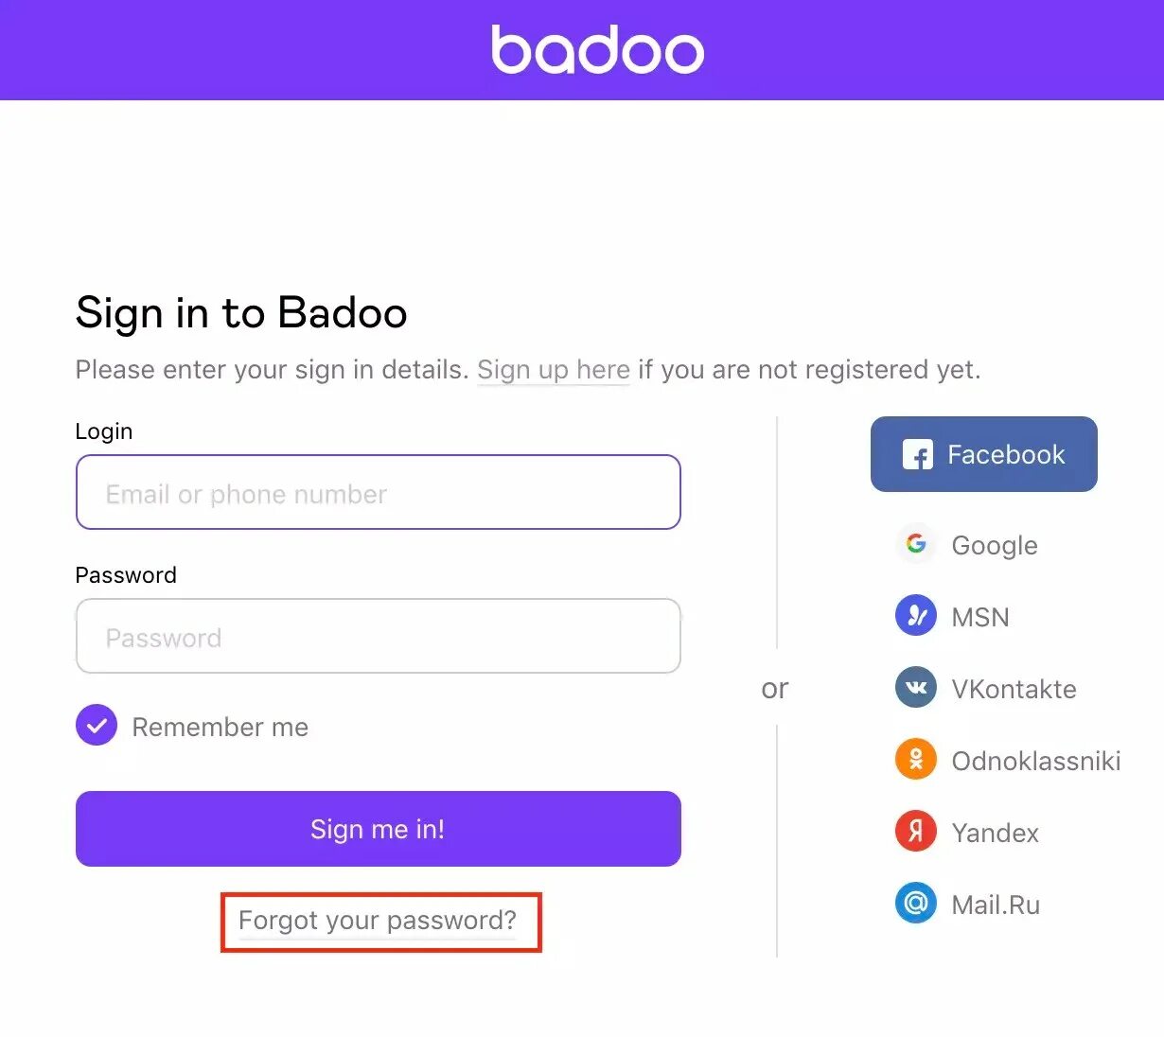
Task: Select the Mail.Ru sign-in text label
Action: point(996,905)
